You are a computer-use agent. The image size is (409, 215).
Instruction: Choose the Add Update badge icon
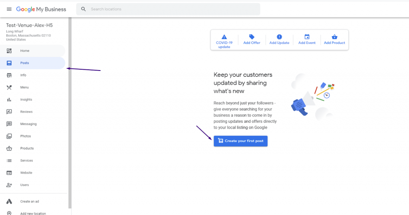point(279,37)
